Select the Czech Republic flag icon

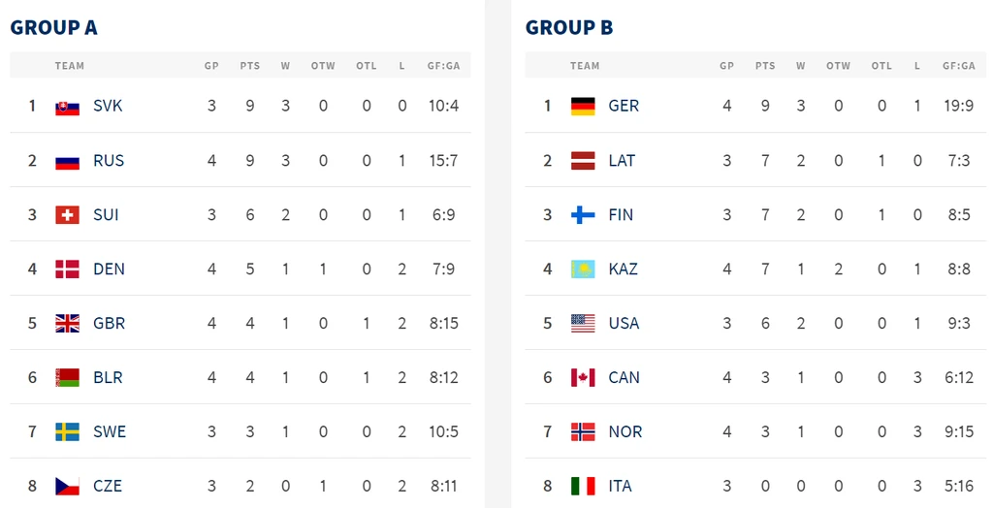click(x=67, y=487)
